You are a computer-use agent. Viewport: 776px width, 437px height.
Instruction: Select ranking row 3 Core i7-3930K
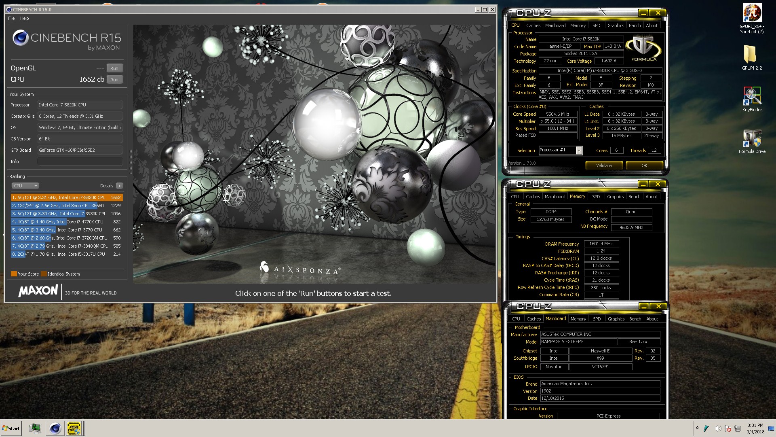67,214
